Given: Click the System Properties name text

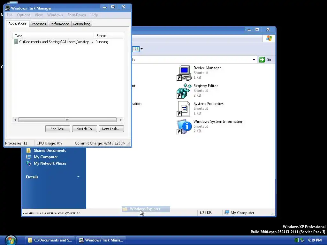Looking at the screenshot, I should [x=208, y=104].
